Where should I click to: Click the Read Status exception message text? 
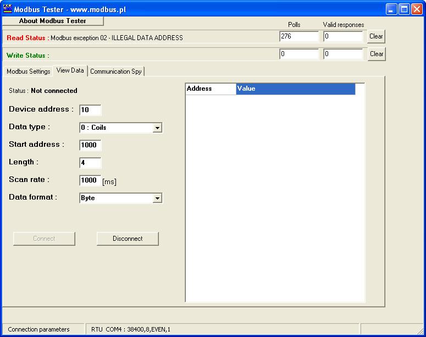(x=117, y=38)
